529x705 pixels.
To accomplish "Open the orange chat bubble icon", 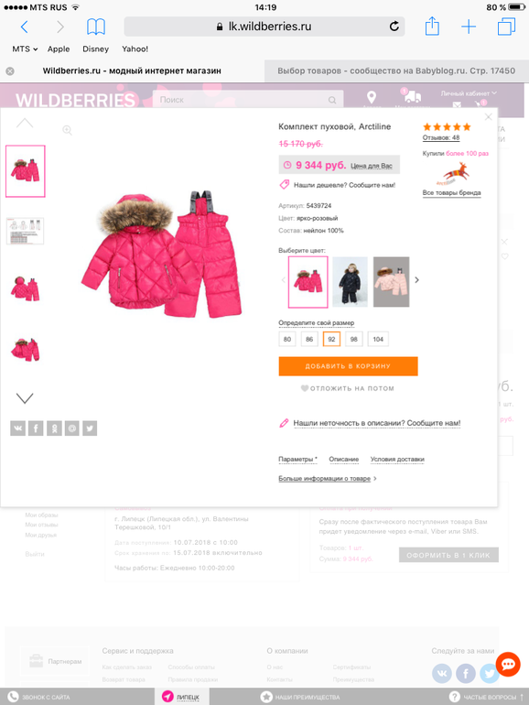I will pyautogui.click(x=508, y=664).
